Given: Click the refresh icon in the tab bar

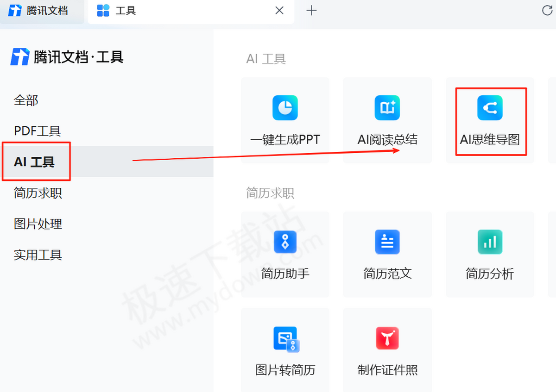Looking at the screenshot, I should point(547,11).
